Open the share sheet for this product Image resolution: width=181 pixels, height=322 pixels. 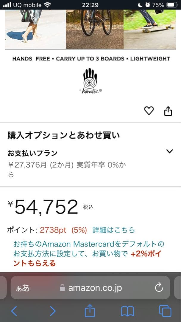(x=168, y=111)
